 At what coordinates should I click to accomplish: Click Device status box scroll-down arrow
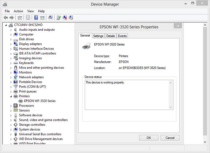click(171, 107)
